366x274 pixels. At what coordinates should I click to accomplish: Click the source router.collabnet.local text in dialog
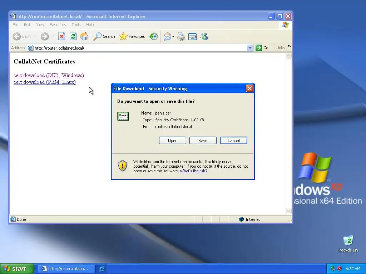pos(173,127)
